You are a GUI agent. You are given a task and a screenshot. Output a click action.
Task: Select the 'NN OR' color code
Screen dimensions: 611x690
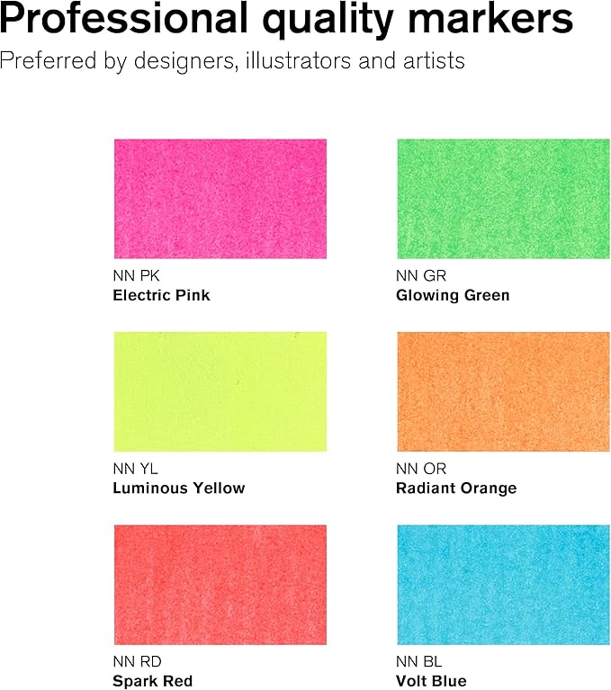[421, 469]
